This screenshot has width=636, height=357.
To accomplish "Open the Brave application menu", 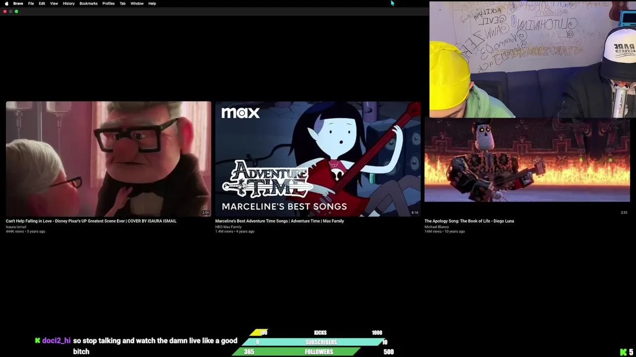I will (18, 3).
